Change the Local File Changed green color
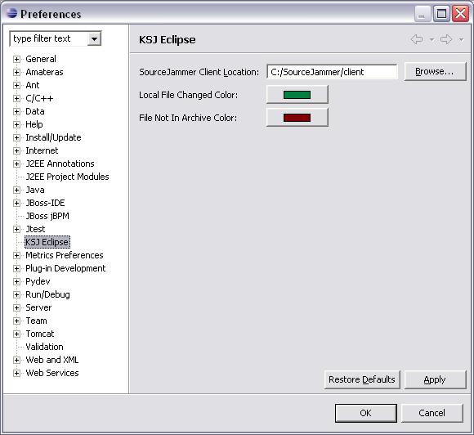474x435 pixels. [297, 95]
